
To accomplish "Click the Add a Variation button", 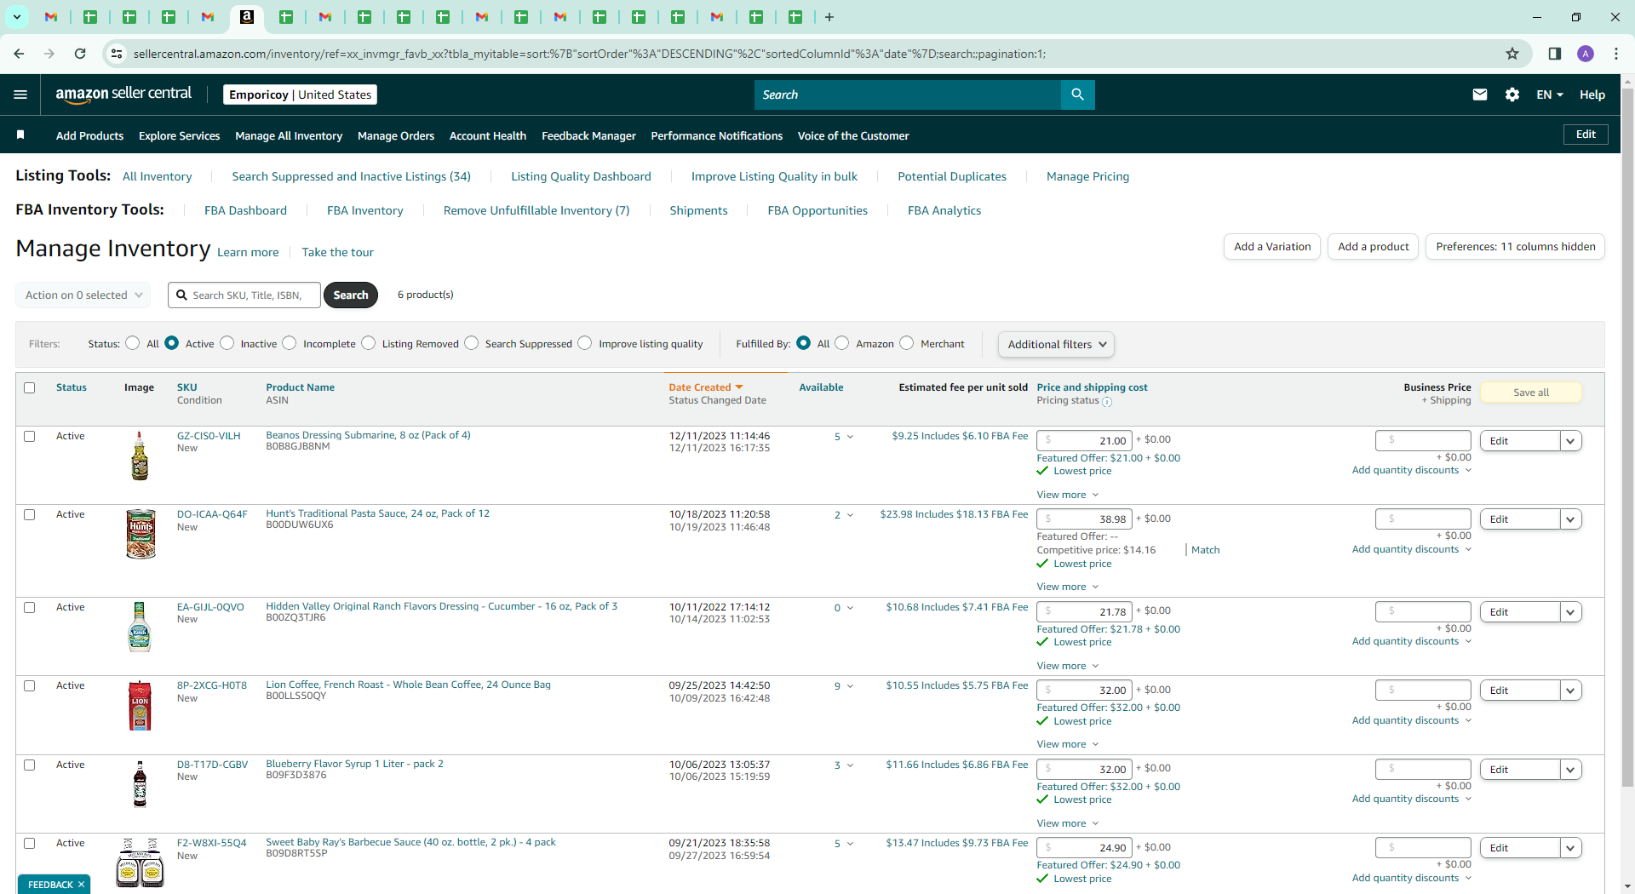I will pos(1272,246).
